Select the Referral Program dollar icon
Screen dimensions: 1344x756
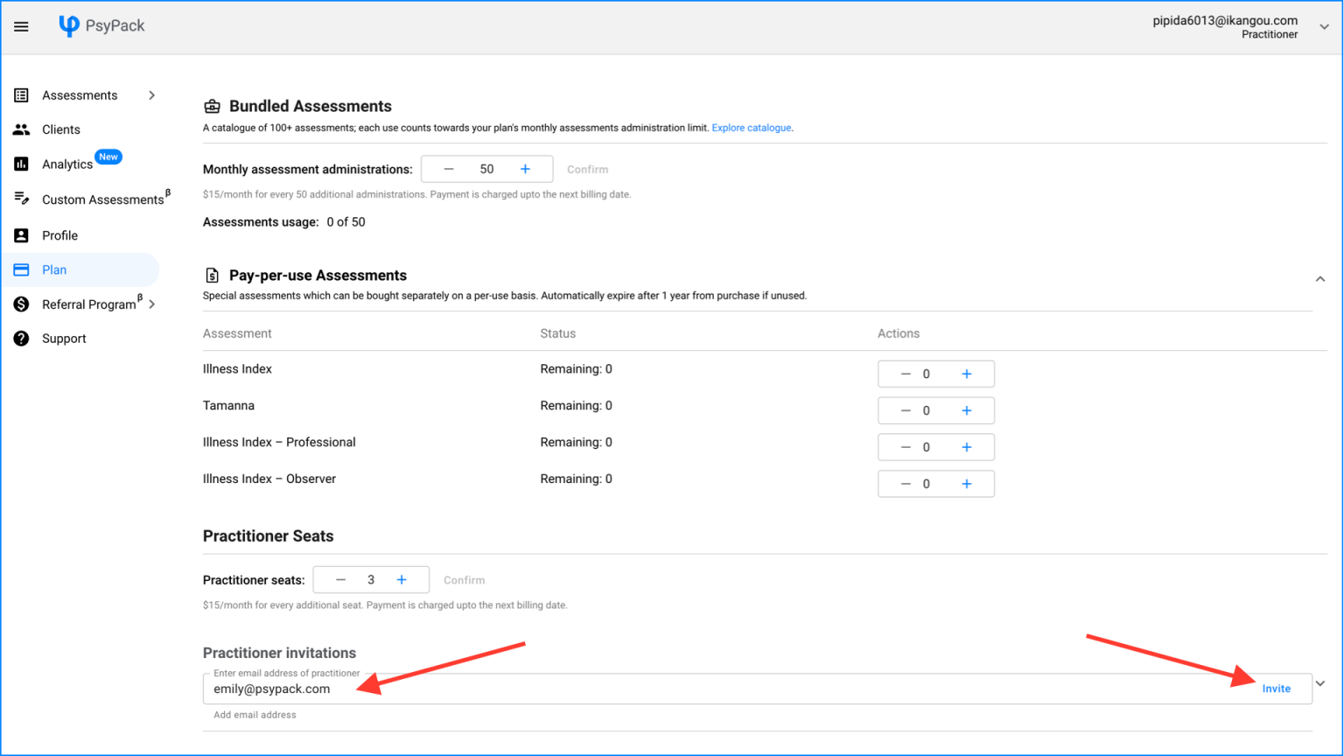click(x=21, y=304)
